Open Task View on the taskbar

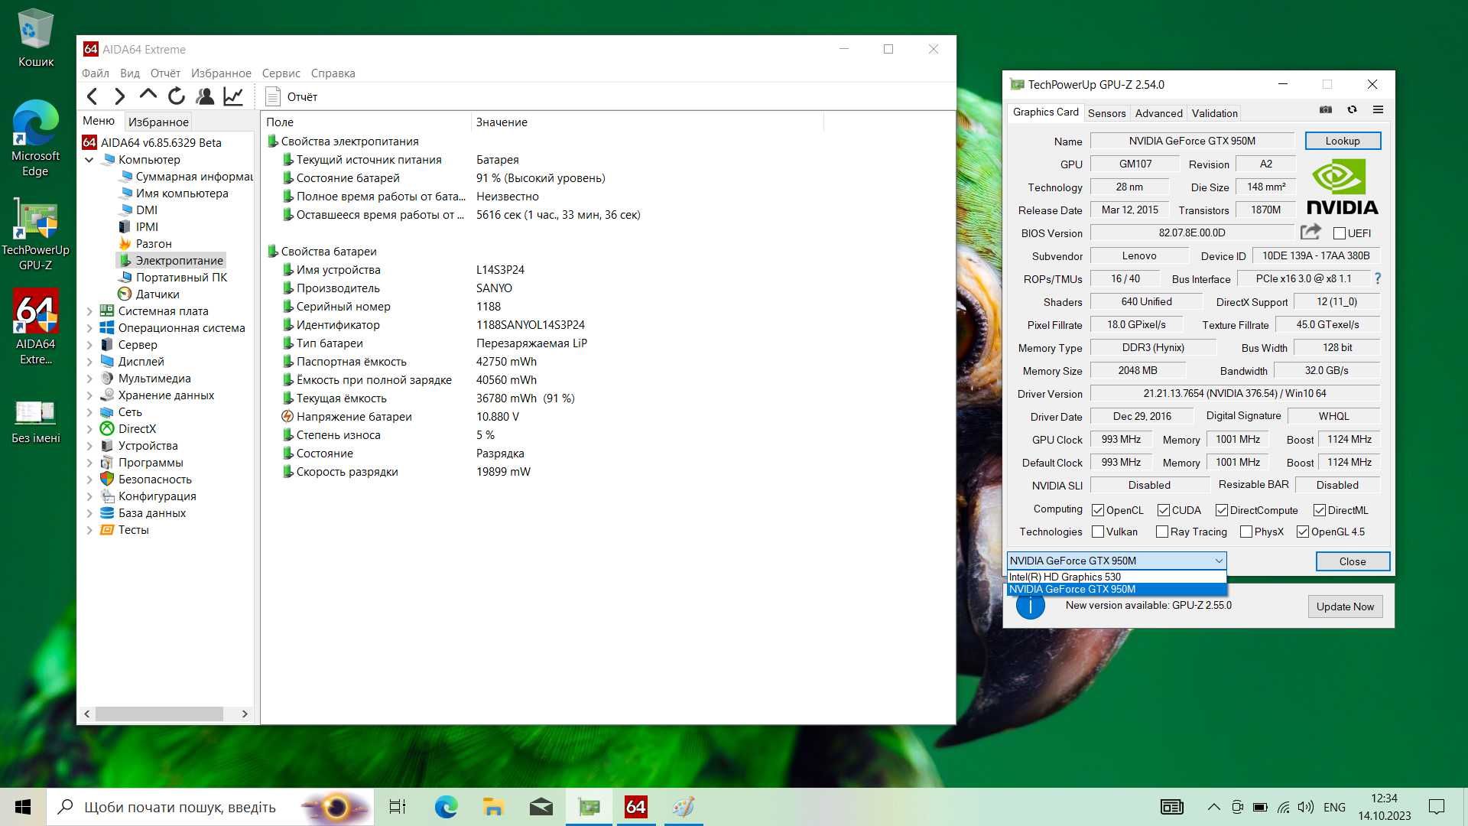pos(398,807)
